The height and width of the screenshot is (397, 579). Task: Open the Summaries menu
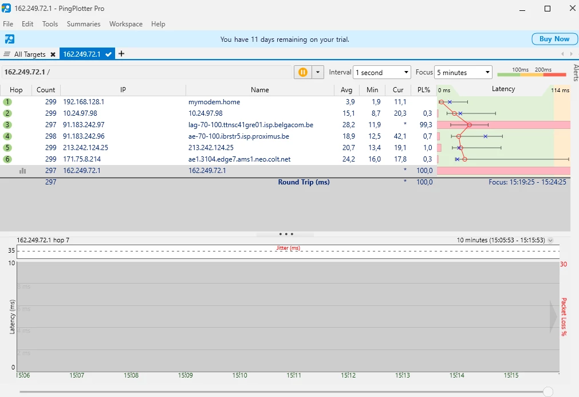pos(84,24)
